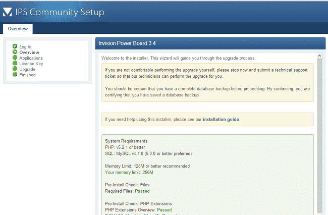Switch to the Overview tab
This screenshot has height=215, width=328.
[x=18, y=29]
